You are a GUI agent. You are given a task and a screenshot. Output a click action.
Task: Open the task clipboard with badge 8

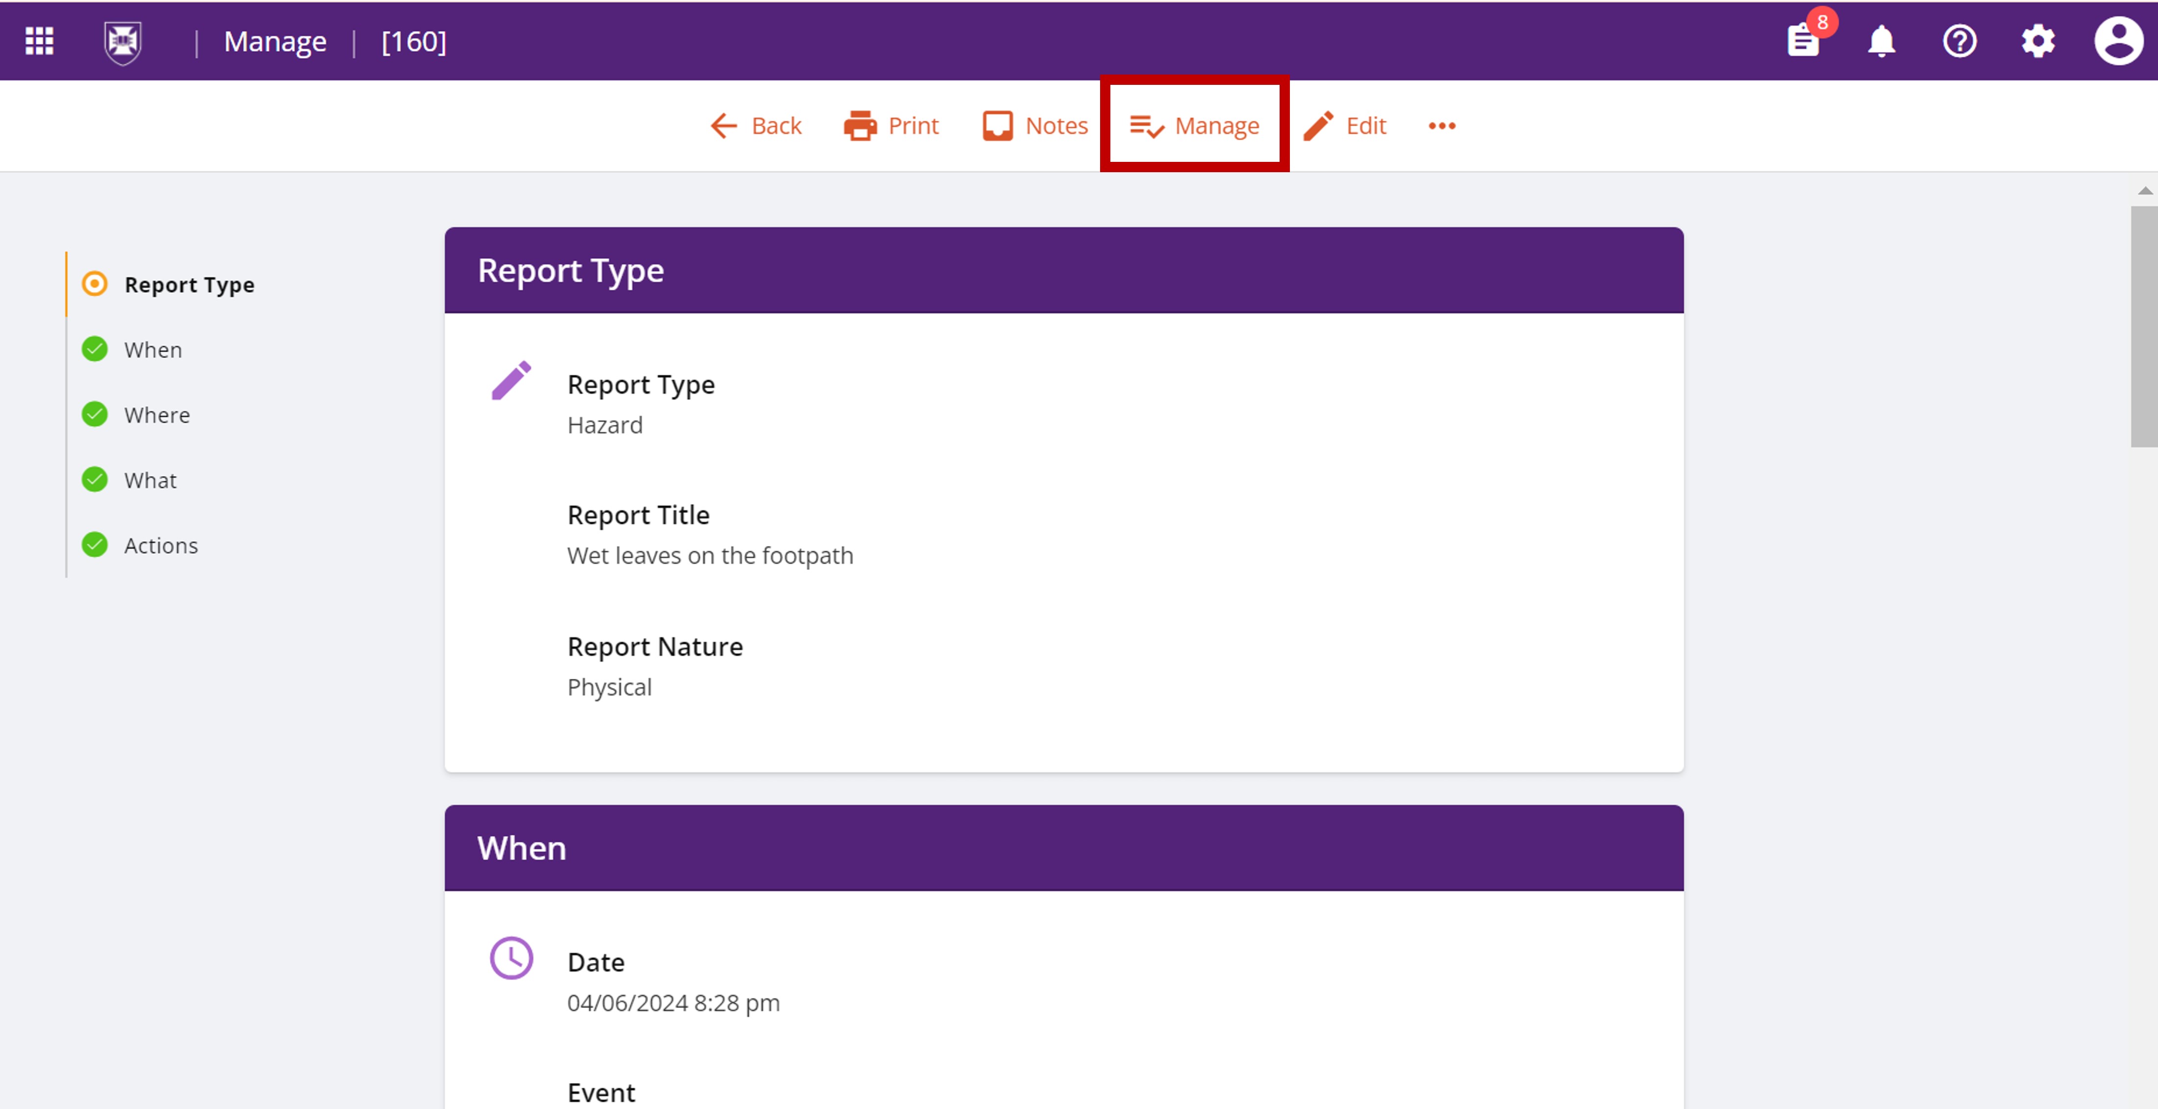1802,41
